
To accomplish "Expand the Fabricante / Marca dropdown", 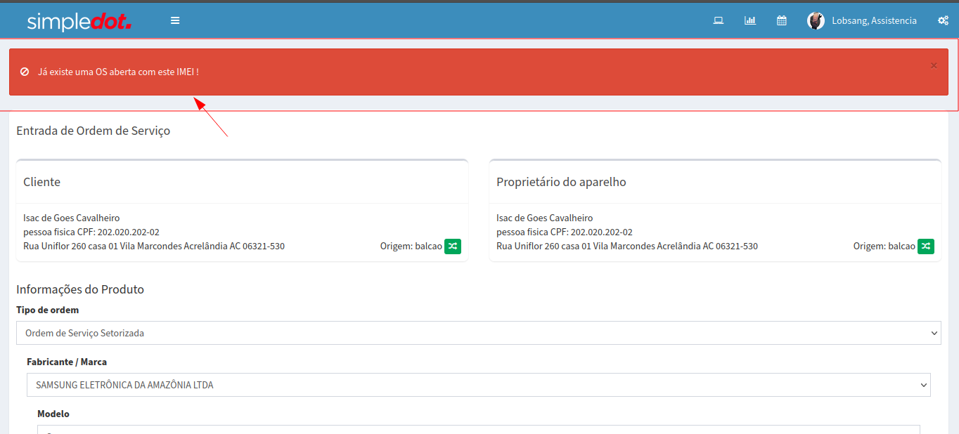I will (x=478, y=385).
